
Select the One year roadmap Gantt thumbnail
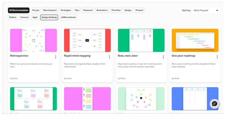(x=195, y=40)
